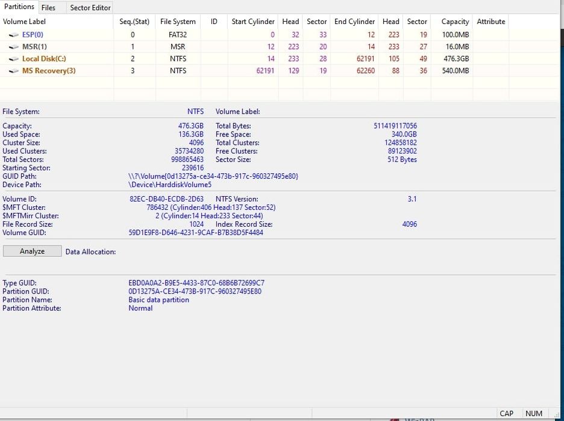564x421 pixels.
Task: Click the Basic data partition name
Action: coord(158,300)
